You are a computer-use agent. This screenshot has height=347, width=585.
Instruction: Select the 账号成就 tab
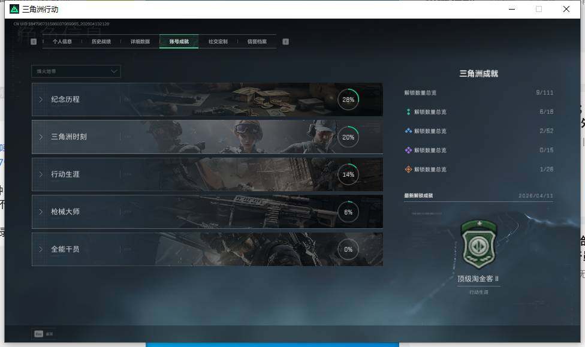pyautogui.click(x=179, y=41)
